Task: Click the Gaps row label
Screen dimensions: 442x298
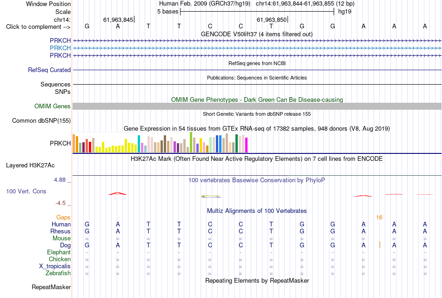Action: point(63,218)
